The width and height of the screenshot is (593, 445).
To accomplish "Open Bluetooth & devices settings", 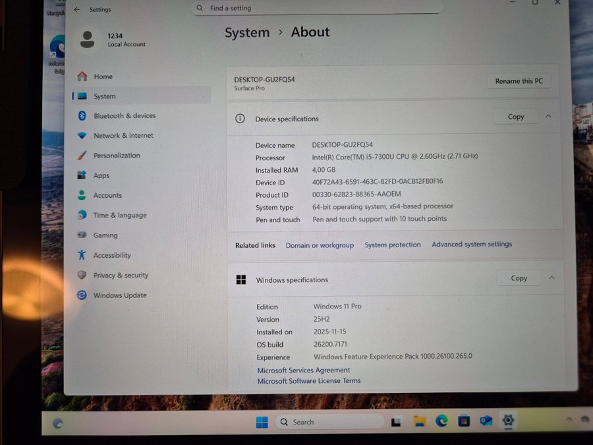I will [124, 116].
